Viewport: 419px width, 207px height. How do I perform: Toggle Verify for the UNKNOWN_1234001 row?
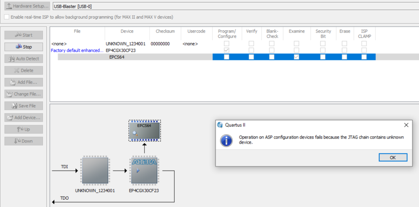tap(251, 44)
